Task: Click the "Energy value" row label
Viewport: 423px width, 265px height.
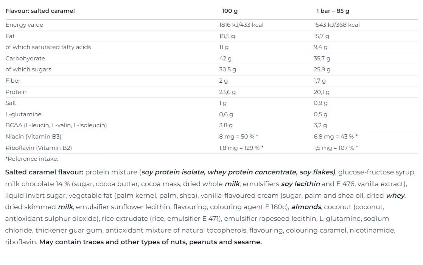Action: (24, 25)
